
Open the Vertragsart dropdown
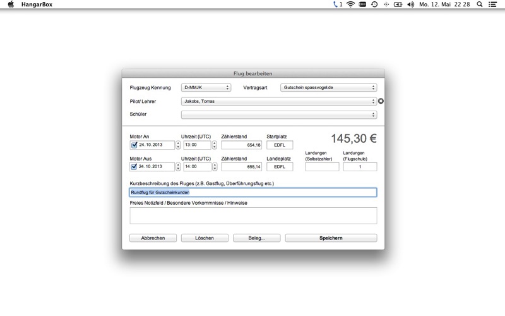tap(328, 87)
